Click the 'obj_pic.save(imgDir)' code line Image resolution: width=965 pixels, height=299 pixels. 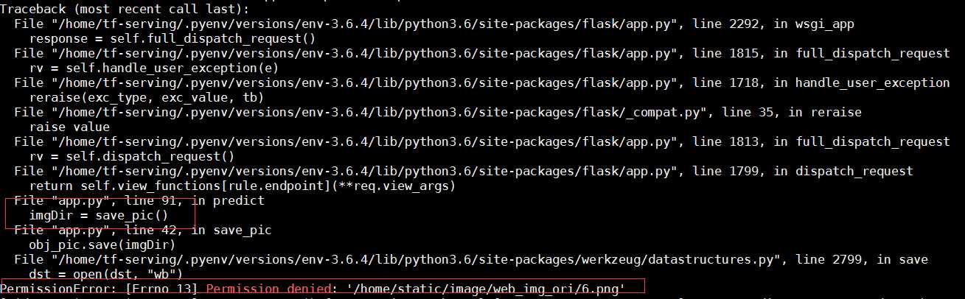pos(102,245)
